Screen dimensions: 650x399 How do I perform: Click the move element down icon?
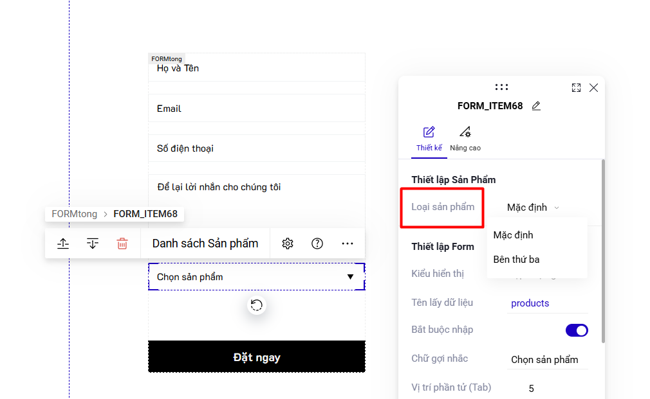[x=93, y=244]
